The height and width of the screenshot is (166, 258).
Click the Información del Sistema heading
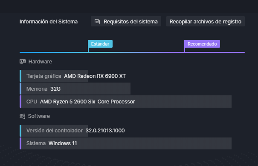(x=49, y=22)
